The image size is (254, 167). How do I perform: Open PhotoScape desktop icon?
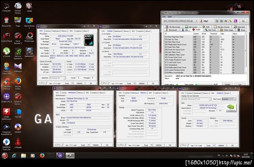tap(29, 37)
